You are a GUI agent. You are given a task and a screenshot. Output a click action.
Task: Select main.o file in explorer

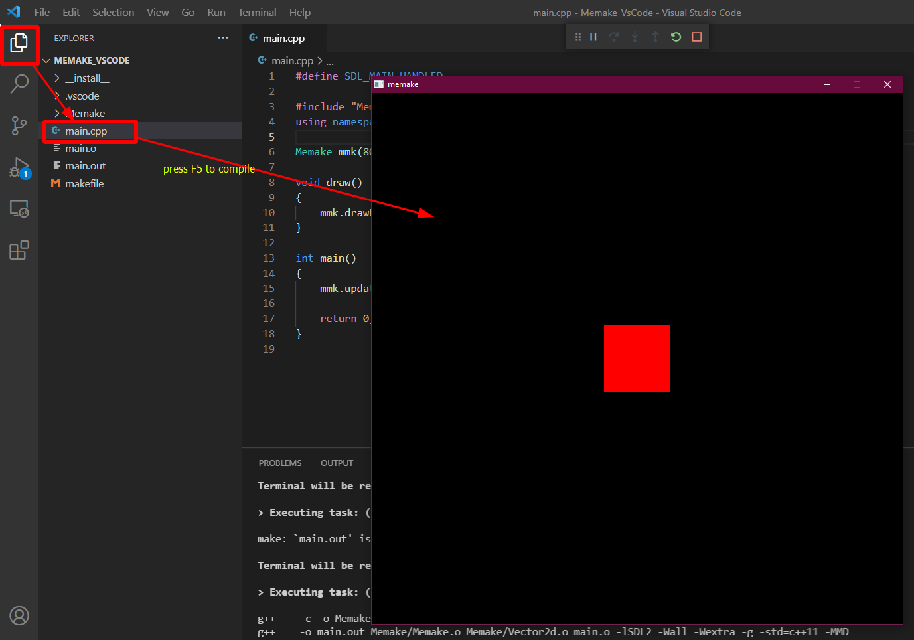point(140,148)
